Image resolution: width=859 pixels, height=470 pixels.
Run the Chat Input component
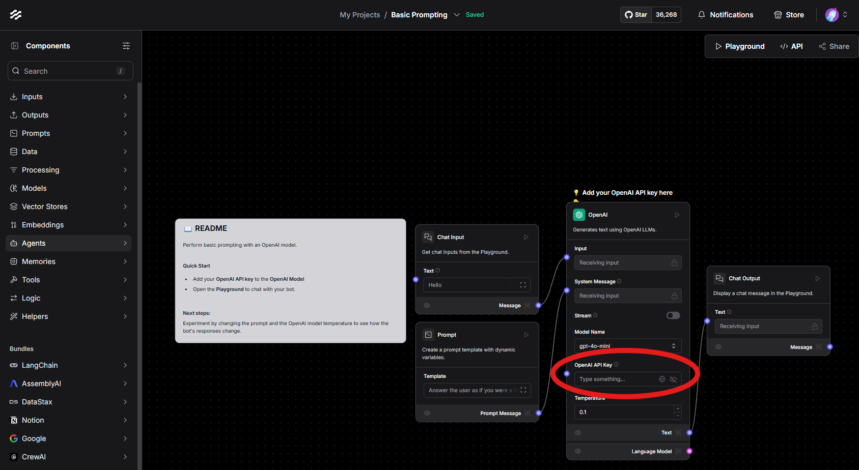point(526,237)
